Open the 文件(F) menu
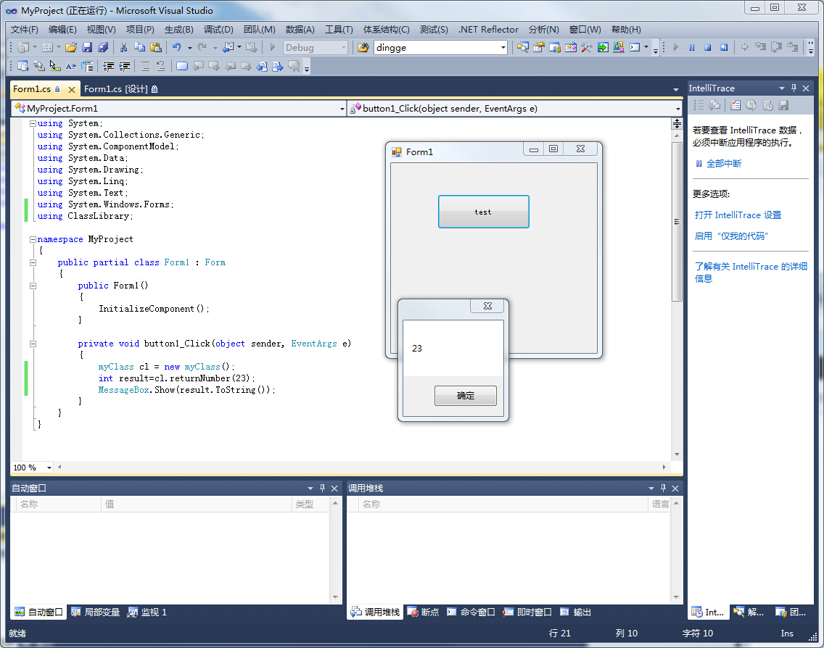The image size is (824, 648). (x=24, y=30)
